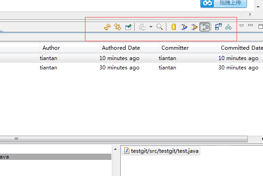The width and height of the screenshot is (263, 176).
Task: Refresh the History view
Action: point(107,27)
